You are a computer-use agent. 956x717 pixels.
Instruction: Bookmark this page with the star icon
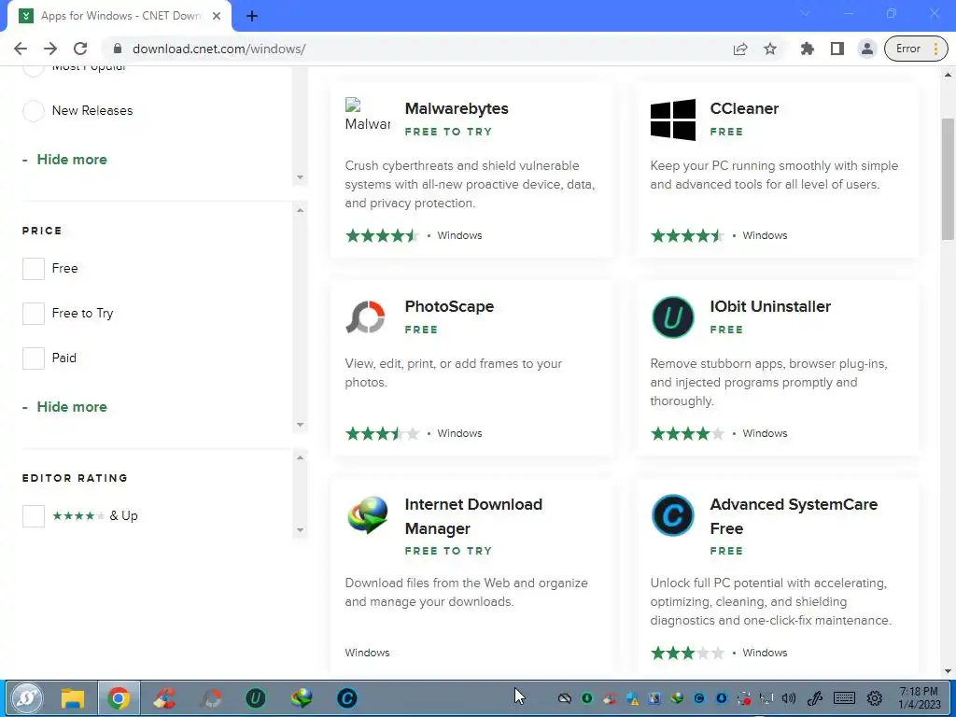coord(770,49)
